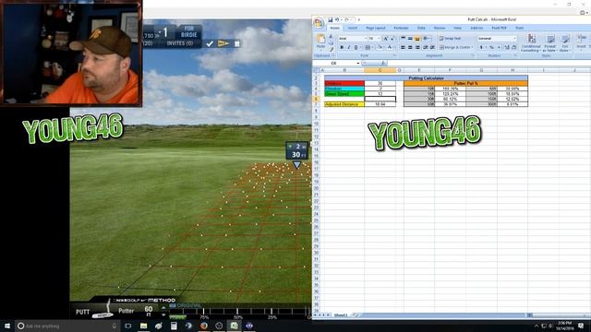Open the Add-Ins ribbon tab
This screenshot has width=591, height=332.
click(476, 29)
